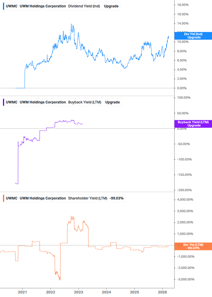Click UWMC ticker in Shareholder Yield legend
212x297 pixels.
tap(12, 198)
